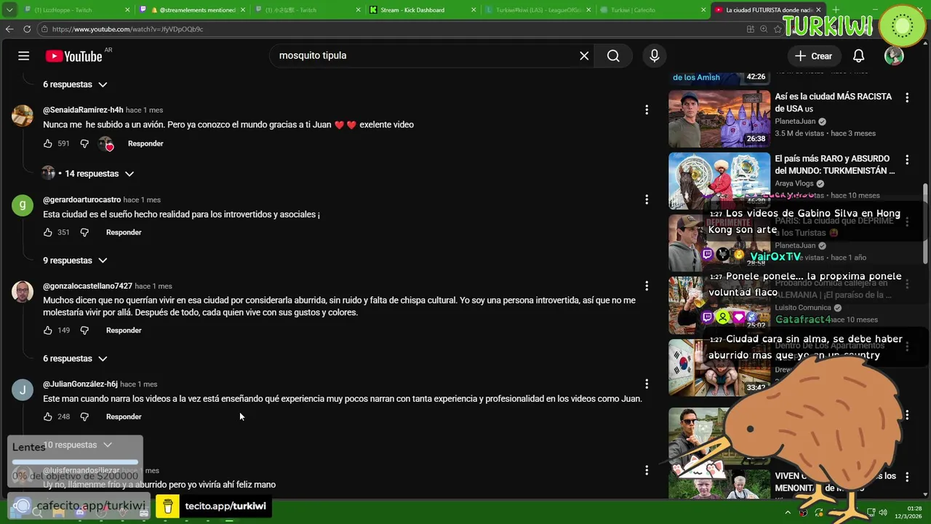Click the creator heart on SenaidaRamirez comment
The image size is (931, 524).
tap(106, 144)
